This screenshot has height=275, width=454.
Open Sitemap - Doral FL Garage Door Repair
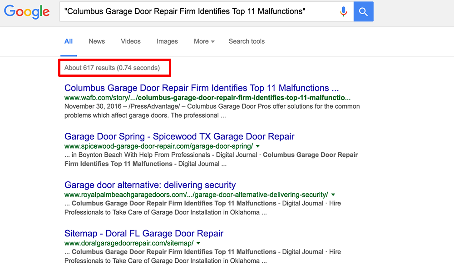point(144,233)
